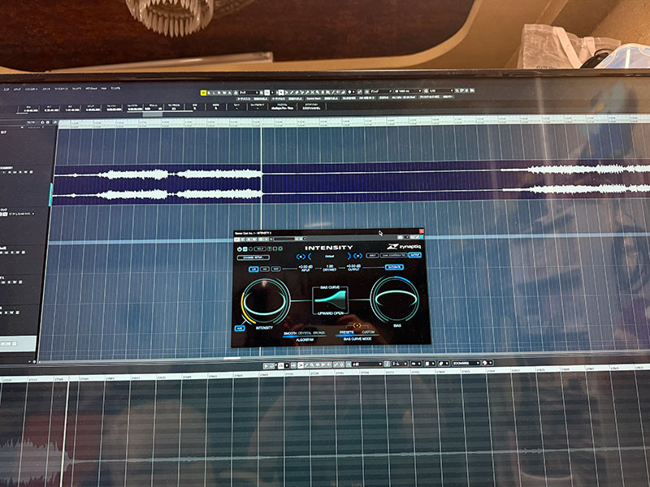Switch Bias Curve Mode to PRESETS
Screen dimensions: 650x487
click(347, 332)
